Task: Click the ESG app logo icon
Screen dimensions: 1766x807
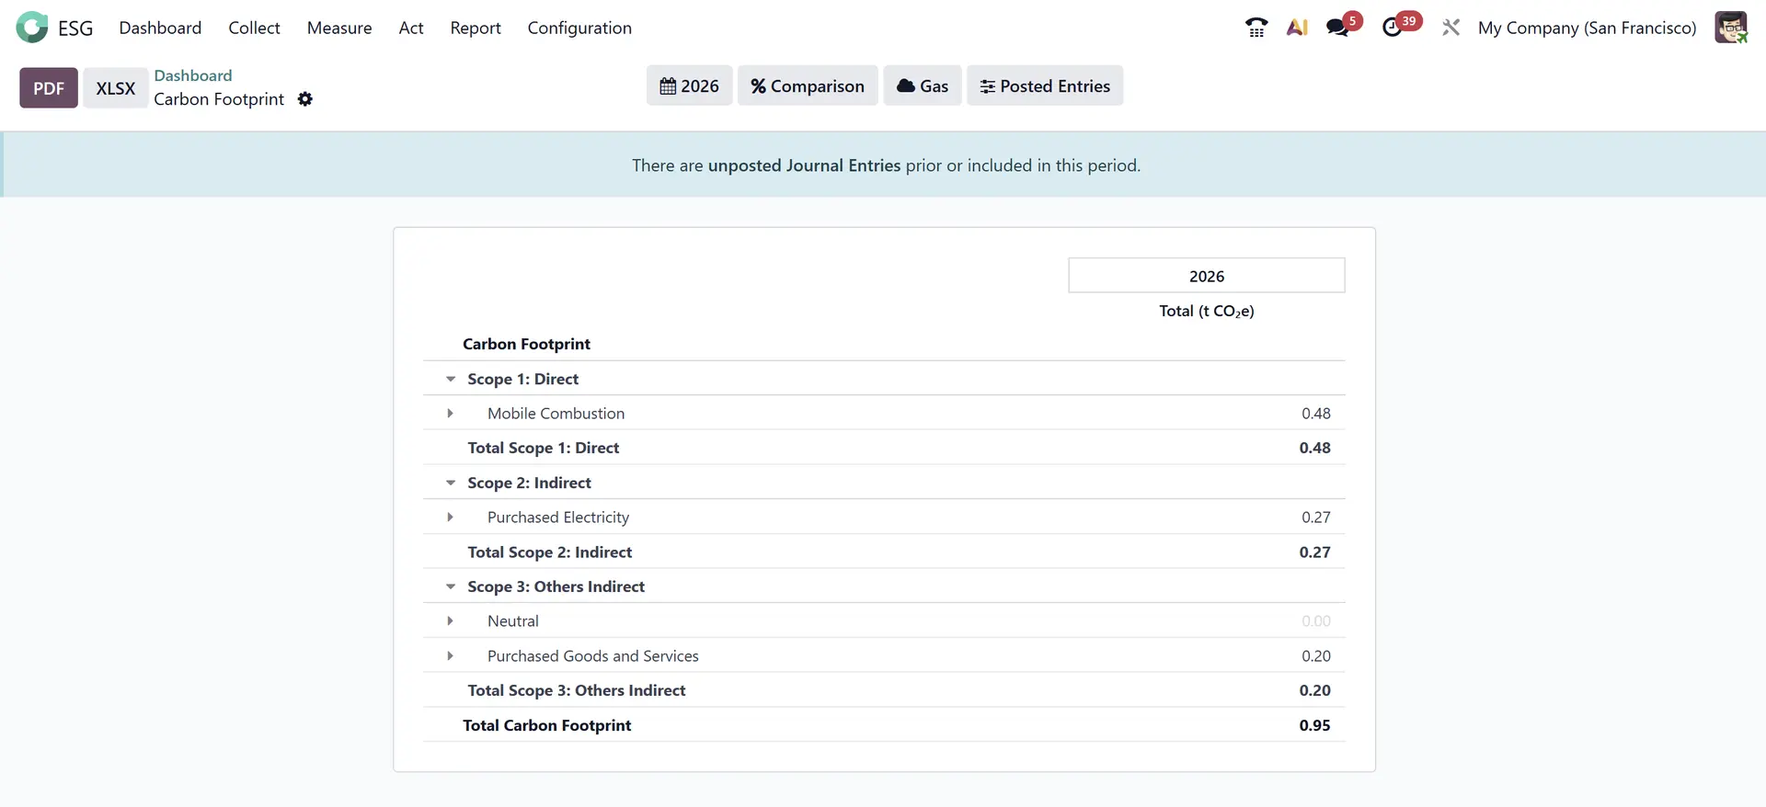Action: tap(32, 28)
